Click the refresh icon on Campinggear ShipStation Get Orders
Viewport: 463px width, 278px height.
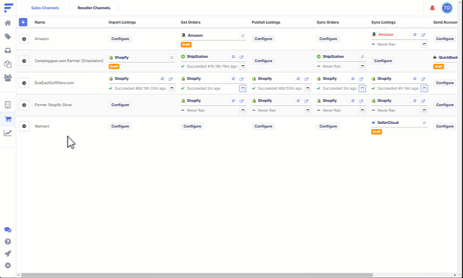pos(233,57)
